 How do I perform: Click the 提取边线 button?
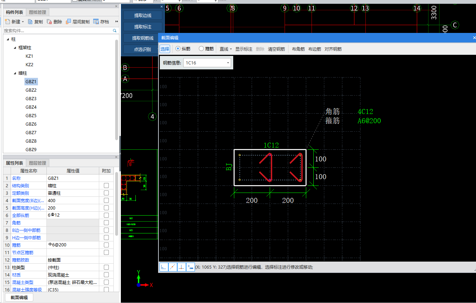tap(143, 15)
